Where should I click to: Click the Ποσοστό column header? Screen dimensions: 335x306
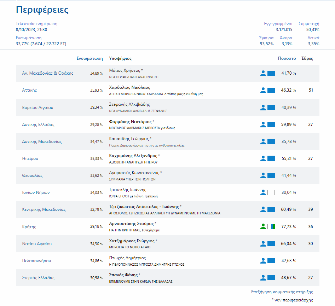pos(287,58)
